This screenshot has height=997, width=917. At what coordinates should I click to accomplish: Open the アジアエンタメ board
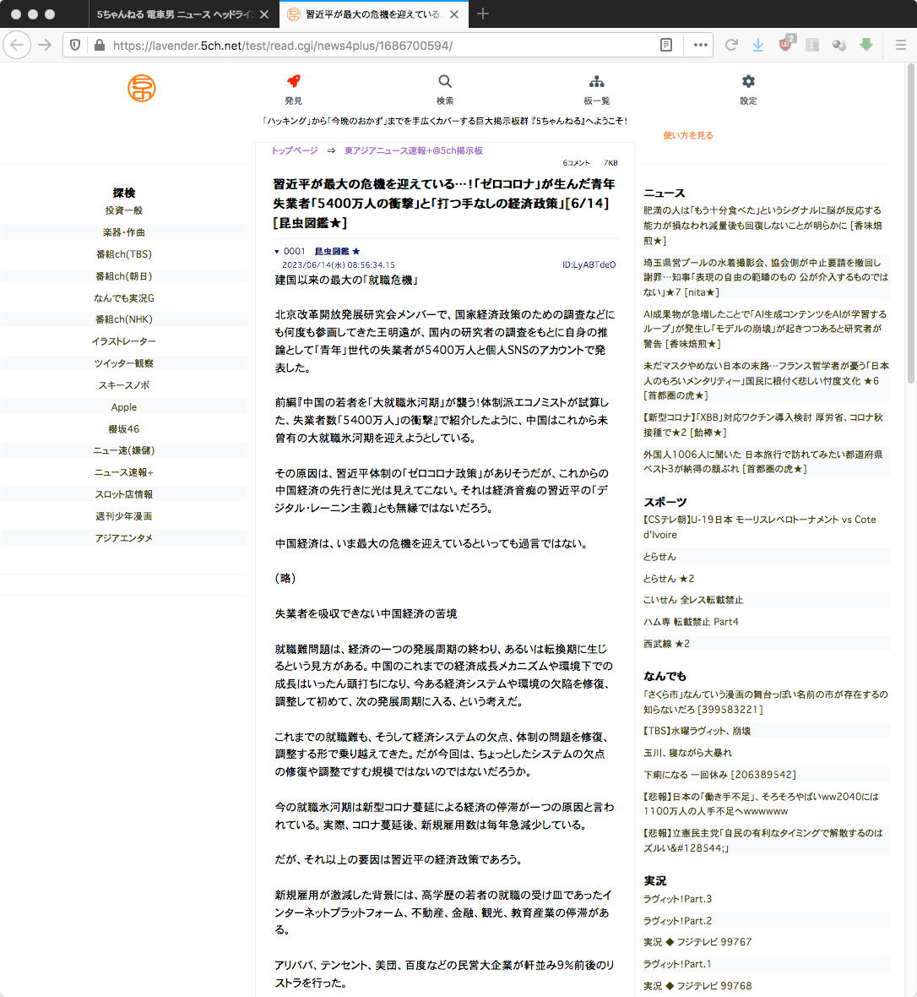point(124,538)
